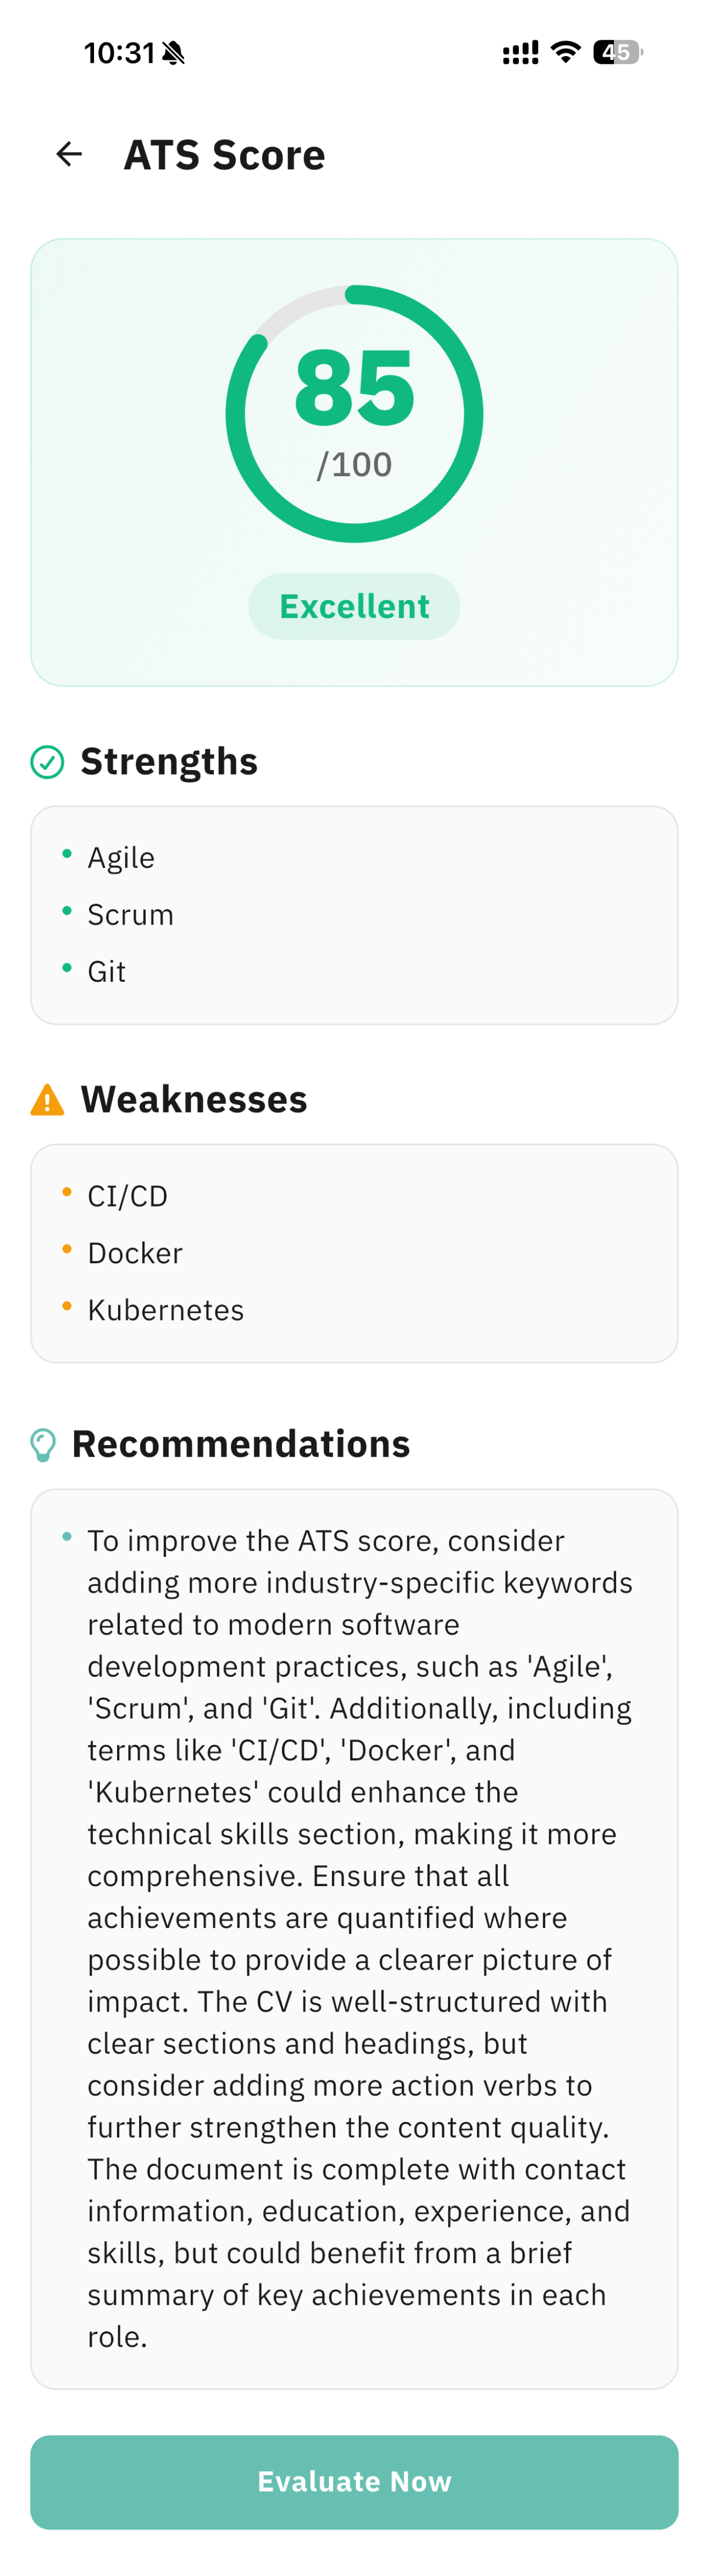Select the Docker weakness item
709x2576 pixels.
[x=135, y=1253]
